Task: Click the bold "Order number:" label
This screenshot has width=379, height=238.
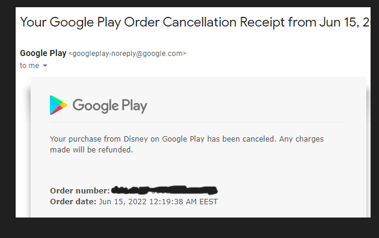Action: click(x=80, y=191)
